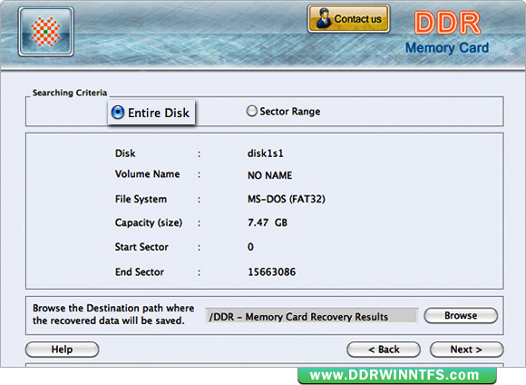Image resolution: width=526 pixels, height=385 pixels.
Task: Visit the www.DDRWINNTFS.com link
Action: 397,375
